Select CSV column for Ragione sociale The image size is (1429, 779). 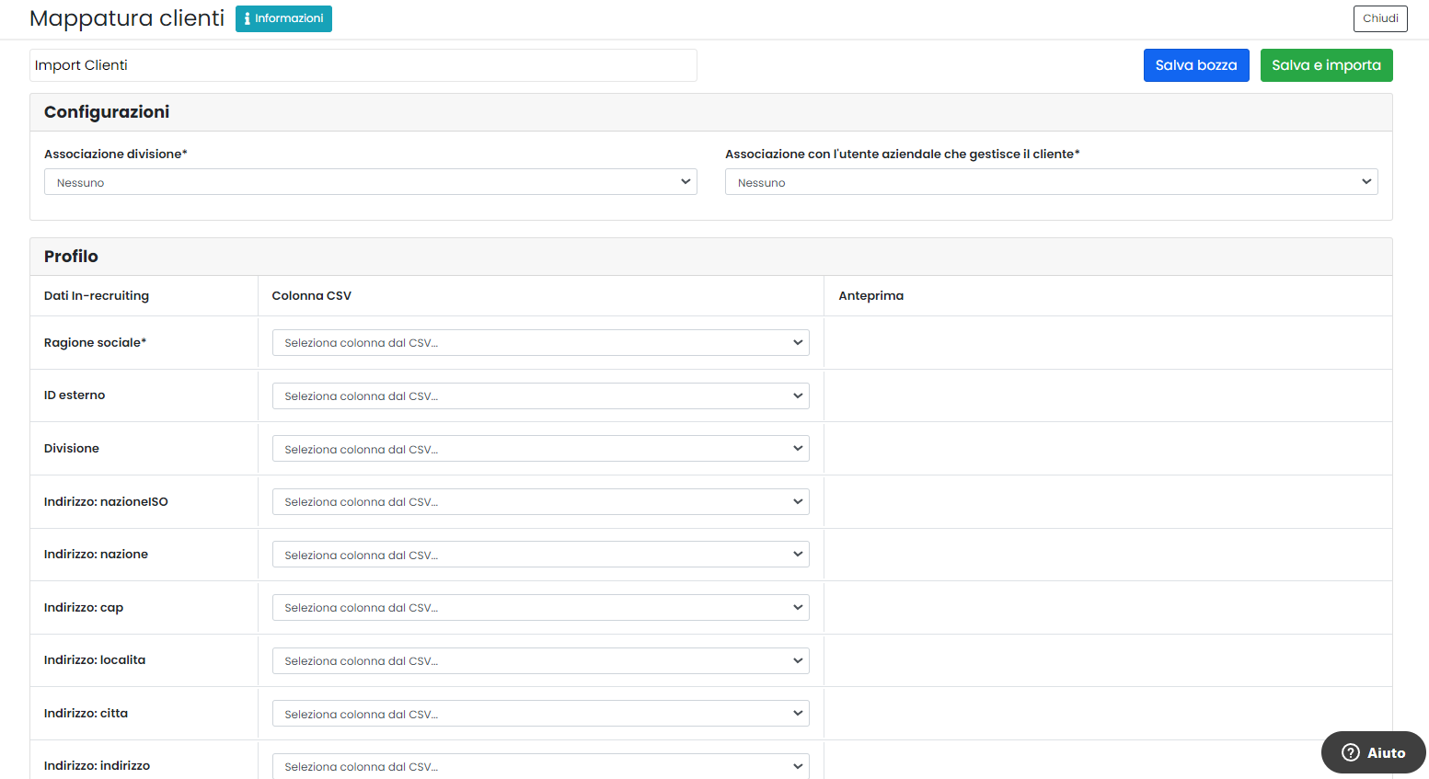click(x=541, y=343)
